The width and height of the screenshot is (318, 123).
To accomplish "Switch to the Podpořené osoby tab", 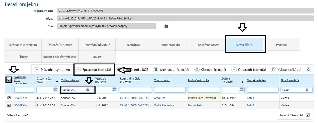I will pyautogui.click(x=207, y=45).
